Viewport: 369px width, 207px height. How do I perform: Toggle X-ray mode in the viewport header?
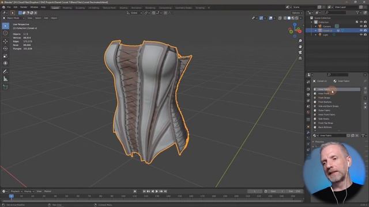click(x=280, y=18)
